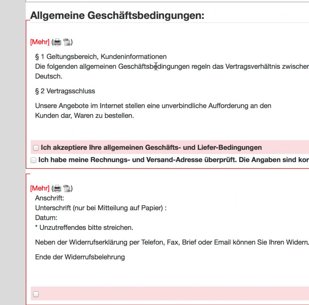Click the printer icon in the Geschäftsbedingungen section
This screenshot has height=305, width=309.
point(57,42)
